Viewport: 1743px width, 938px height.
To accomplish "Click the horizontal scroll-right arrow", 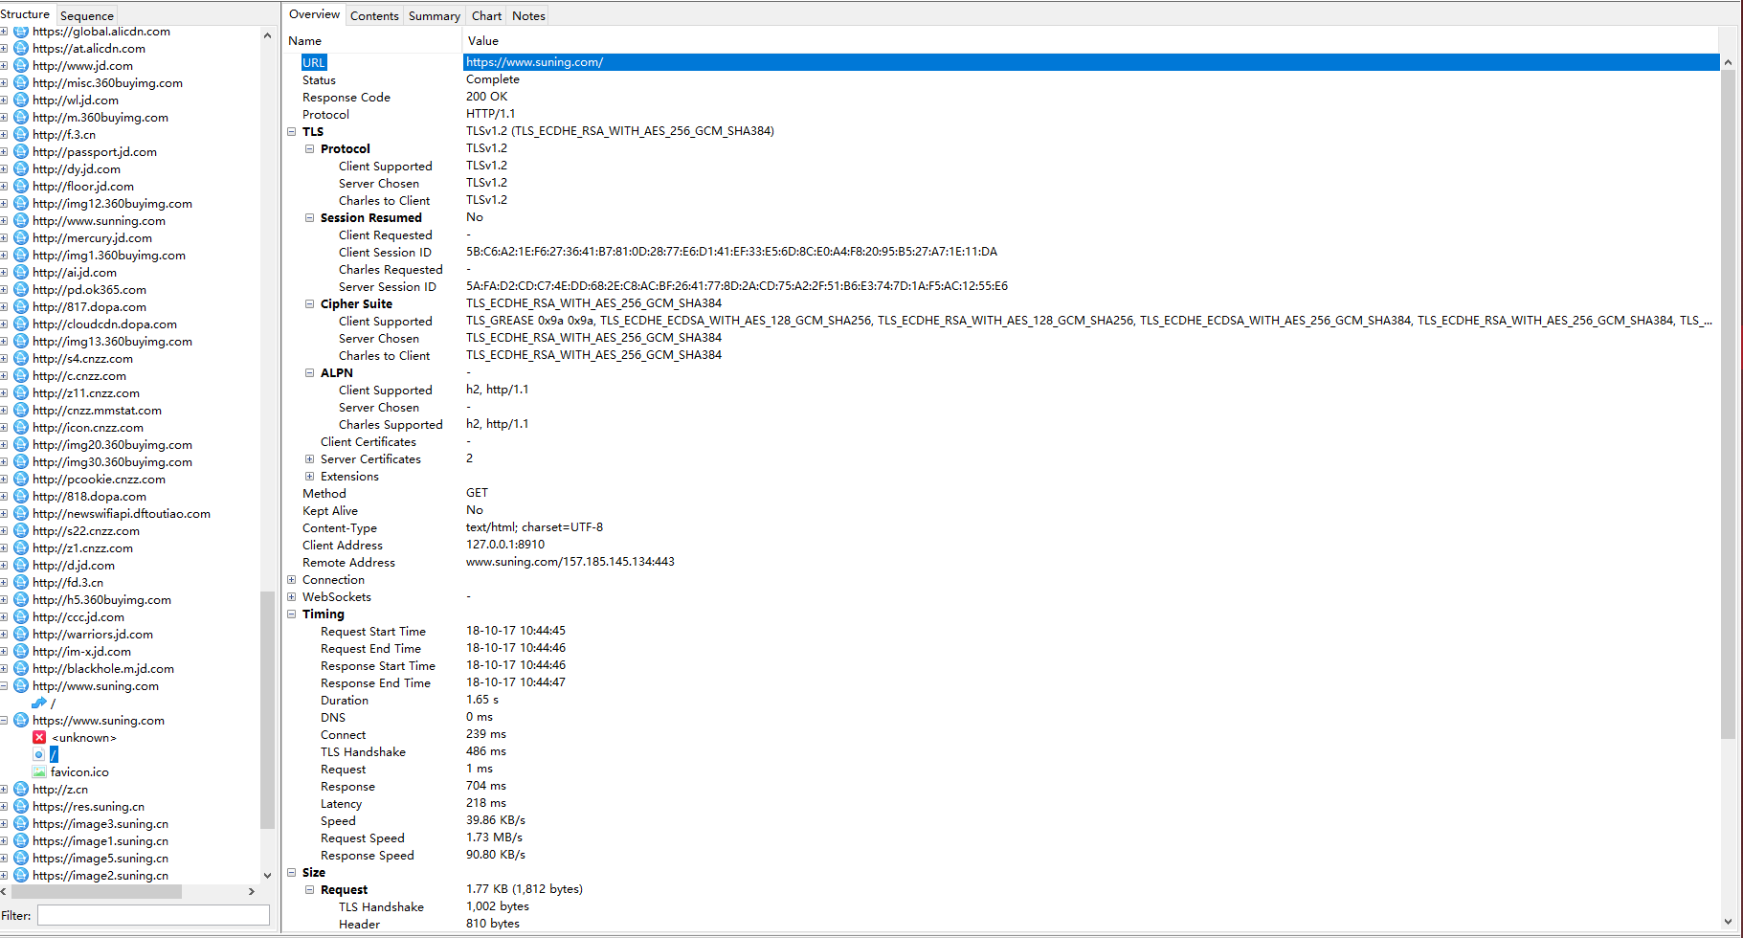I will point(252,891).
